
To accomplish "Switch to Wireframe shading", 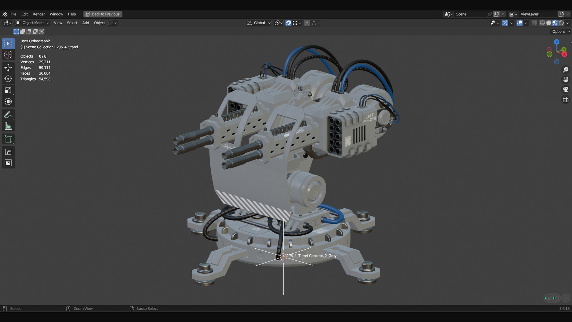I will [542, 23].
